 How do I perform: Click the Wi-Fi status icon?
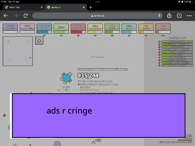point(179,2)
